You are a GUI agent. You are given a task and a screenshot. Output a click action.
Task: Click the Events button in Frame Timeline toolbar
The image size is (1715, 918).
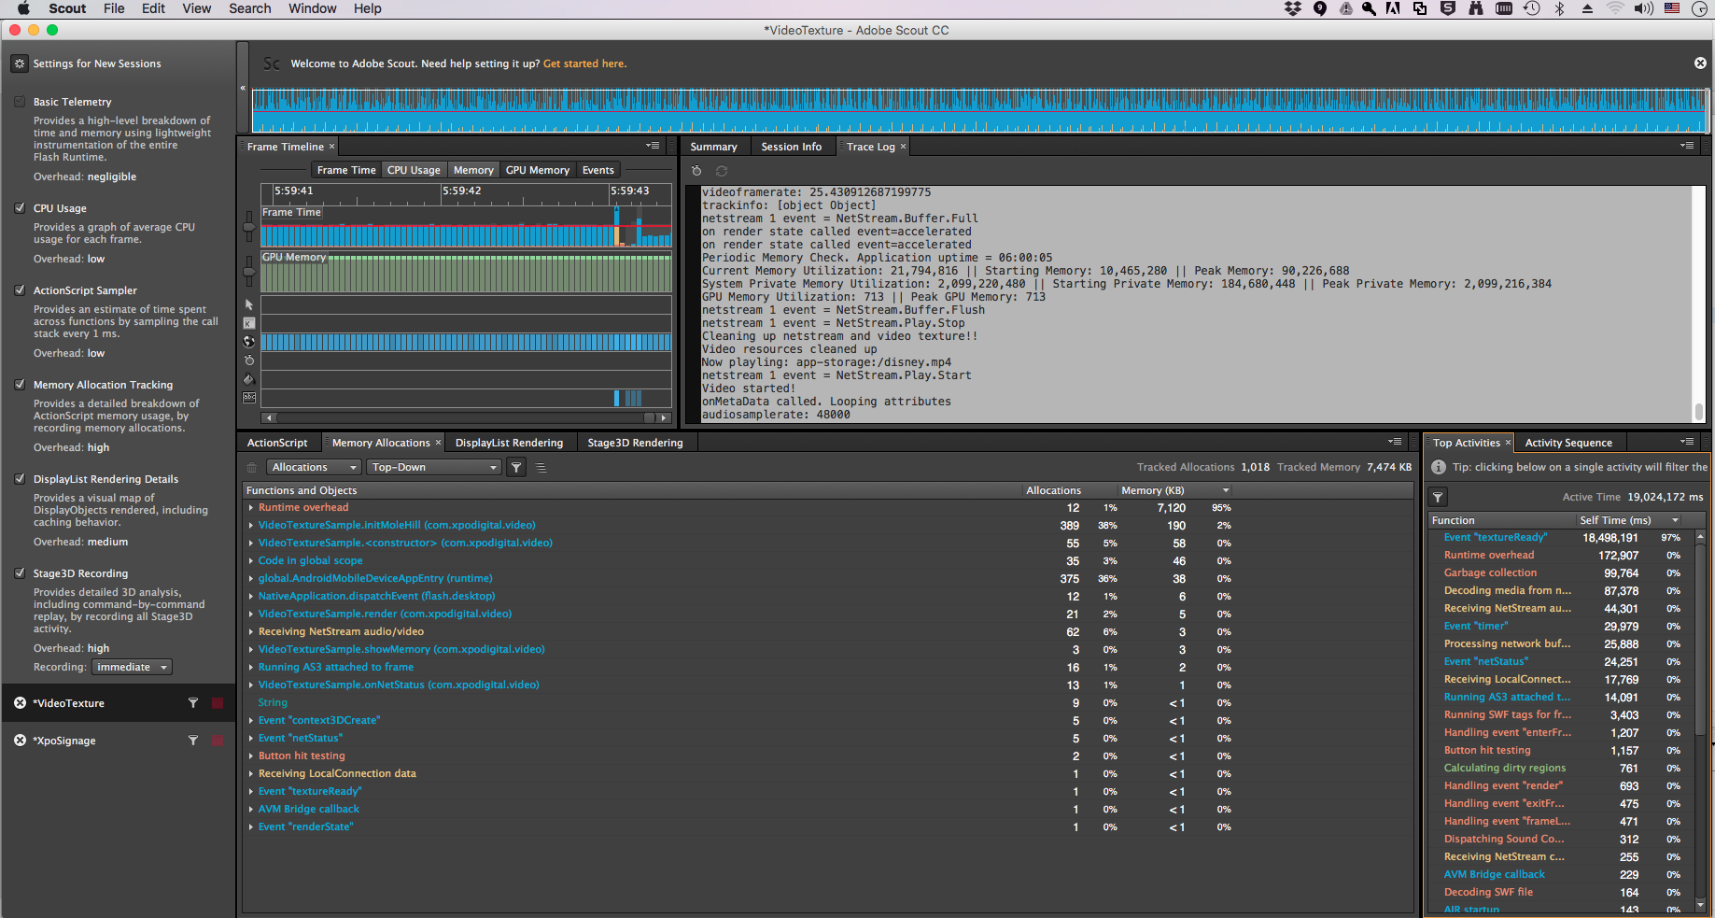(597, 169)
